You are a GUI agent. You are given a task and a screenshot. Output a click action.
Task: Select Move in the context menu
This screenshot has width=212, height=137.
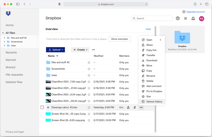coord(152,65)
